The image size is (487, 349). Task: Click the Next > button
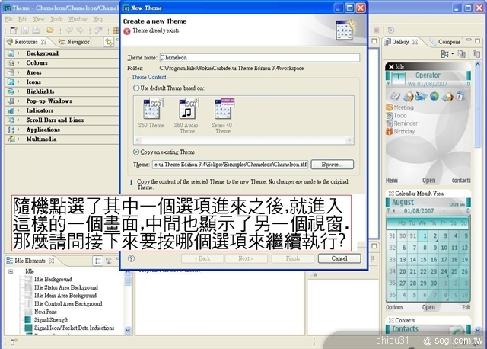point(246,258)
